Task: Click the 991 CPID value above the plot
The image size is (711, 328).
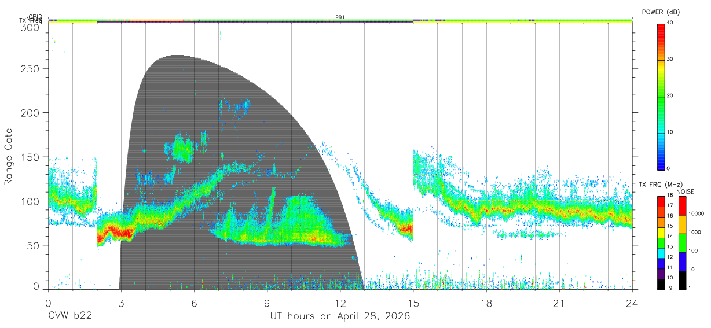Action: (x=340, y=17)
